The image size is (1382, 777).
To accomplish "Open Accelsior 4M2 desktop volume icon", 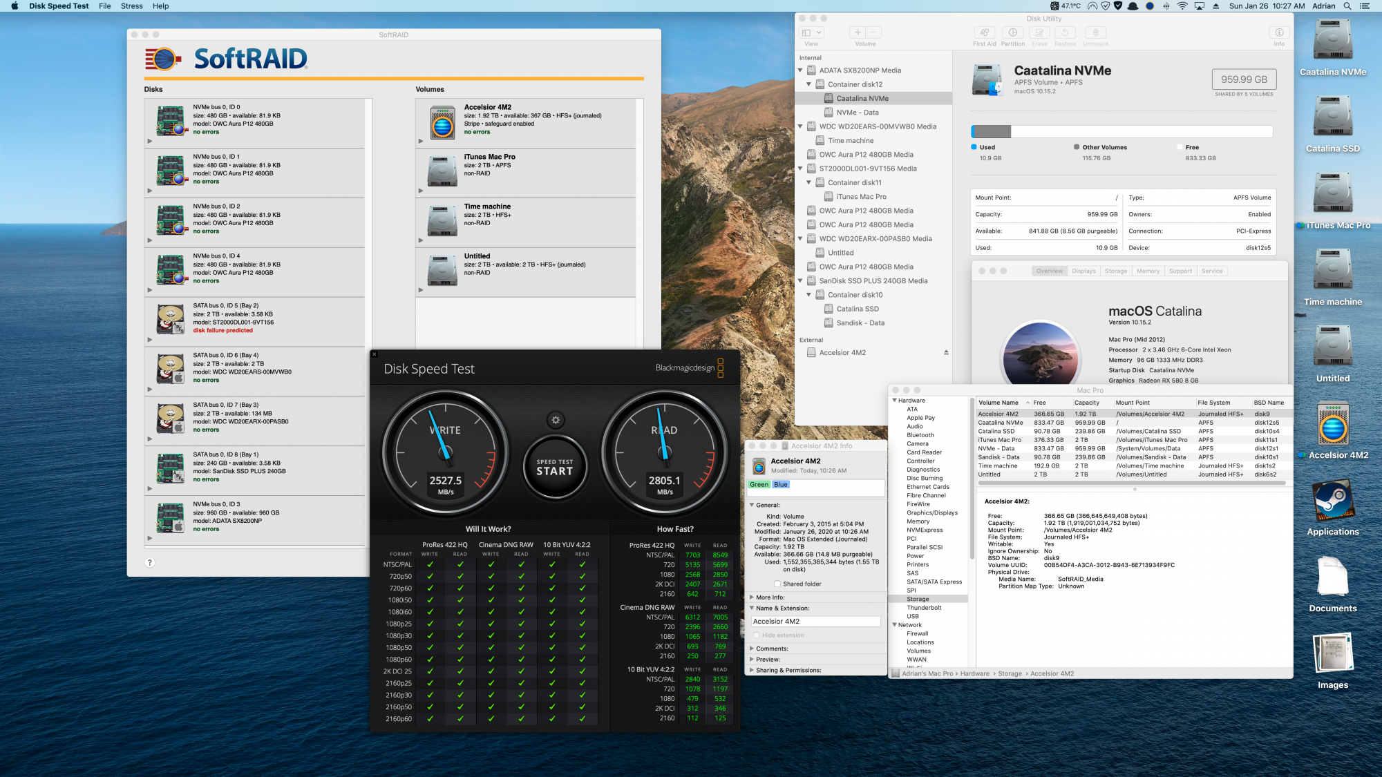I will 1332,425.
